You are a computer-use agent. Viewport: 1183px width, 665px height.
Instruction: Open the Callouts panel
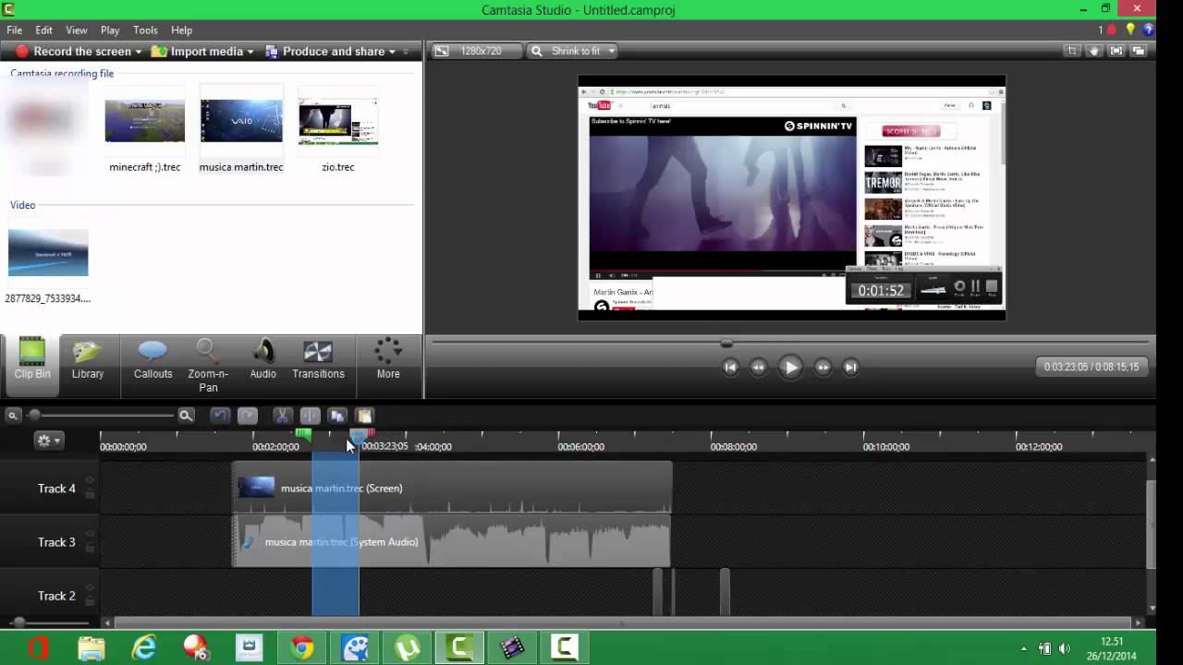point(152,360)
